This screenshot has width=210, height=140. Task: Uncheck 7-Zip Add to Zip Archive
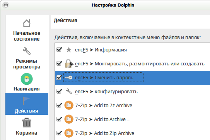(x=59, y=133)
